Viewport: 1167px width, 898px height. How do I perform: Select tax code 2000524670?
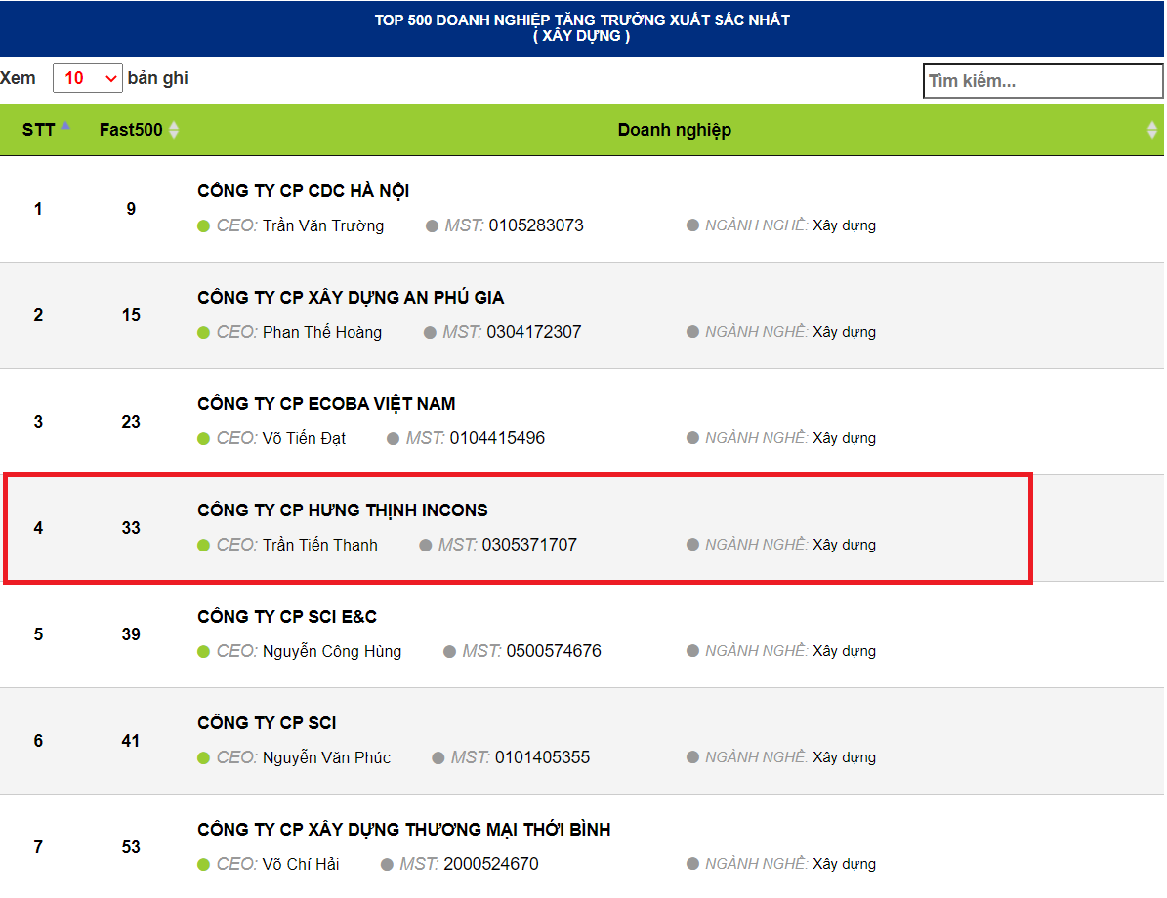point(491,864)
